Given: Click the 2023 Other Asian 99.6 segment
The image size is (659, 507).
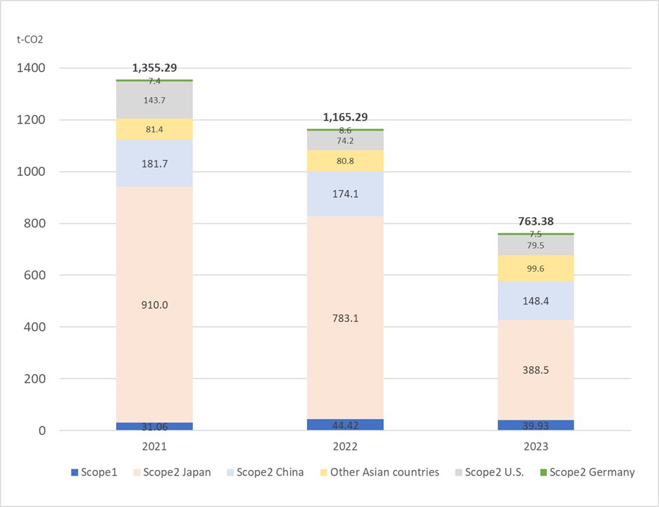Looking at the screenshot, I should coord(536,268).
